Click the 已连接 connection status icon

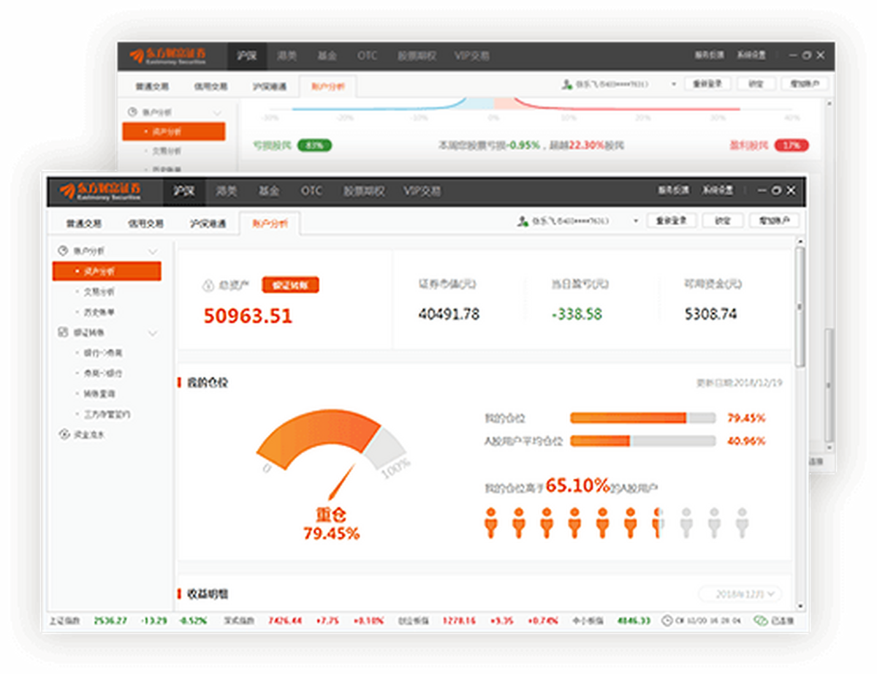(x=759, y=621)
